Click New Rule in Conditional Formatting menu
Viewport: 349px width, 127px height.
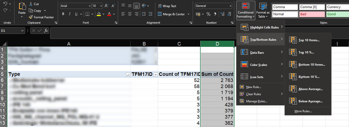point(261,87)
